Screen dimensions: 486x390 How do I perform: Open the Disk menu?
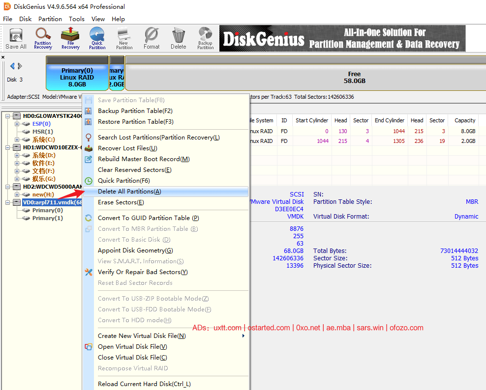pos(26,19)
